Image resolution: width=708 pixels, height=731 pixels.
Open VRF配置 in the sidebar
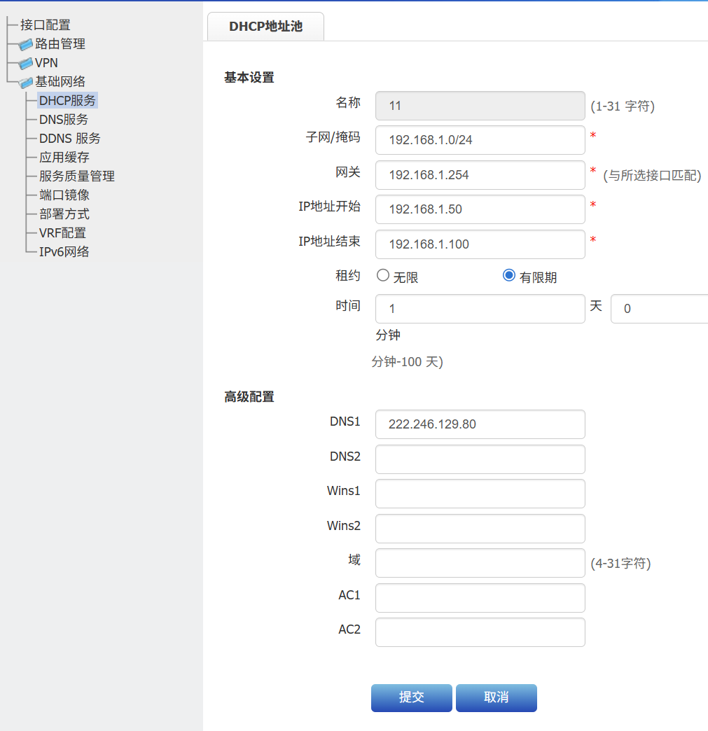[x=62, y=232]
